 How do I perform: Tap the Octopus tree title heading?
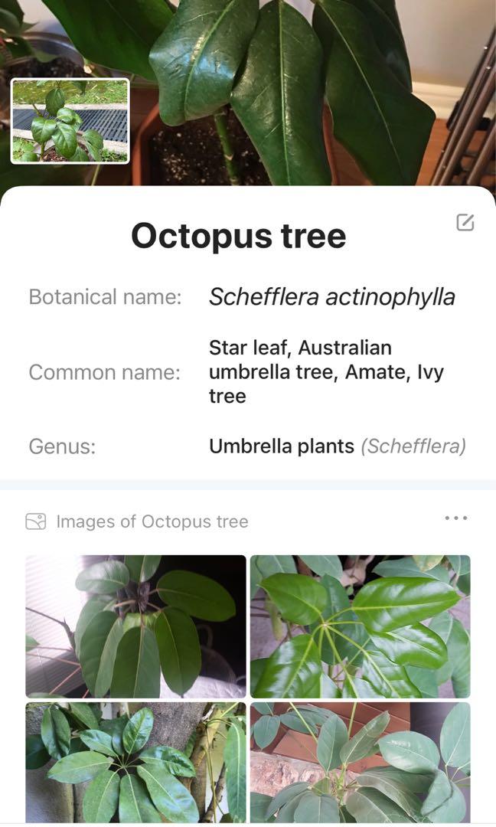coord(239,236)
